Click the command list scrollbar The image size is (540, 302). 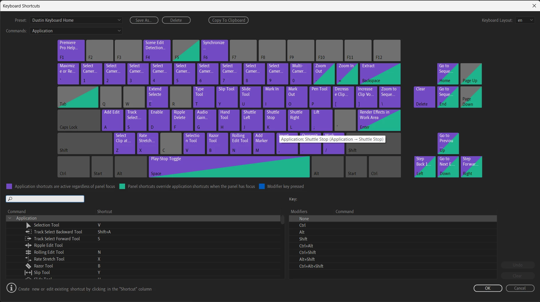point(282,220)
